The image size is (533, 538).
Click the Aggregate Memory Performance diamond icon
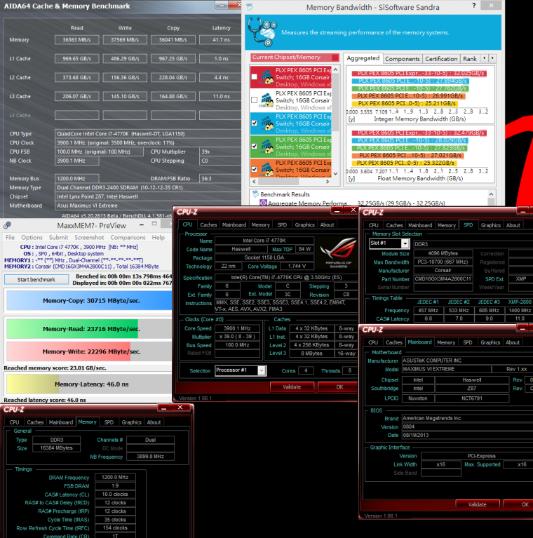click(x=263, y=203)
